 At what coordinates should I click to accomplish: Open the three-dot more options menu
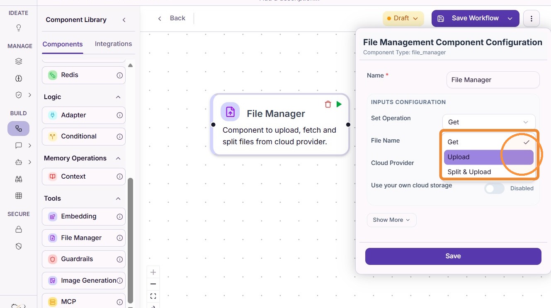coord(532,18)
